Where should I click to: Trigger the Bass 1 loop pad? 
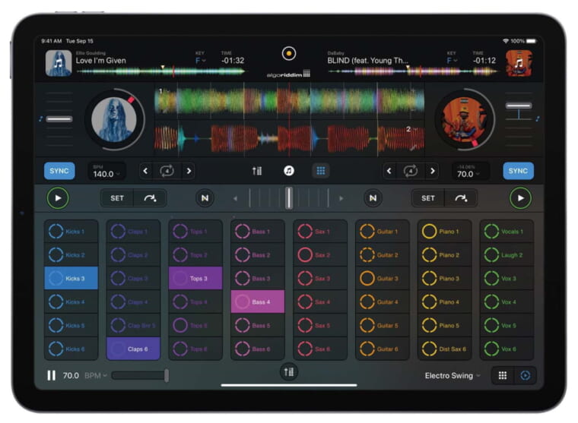coord(258,232)
